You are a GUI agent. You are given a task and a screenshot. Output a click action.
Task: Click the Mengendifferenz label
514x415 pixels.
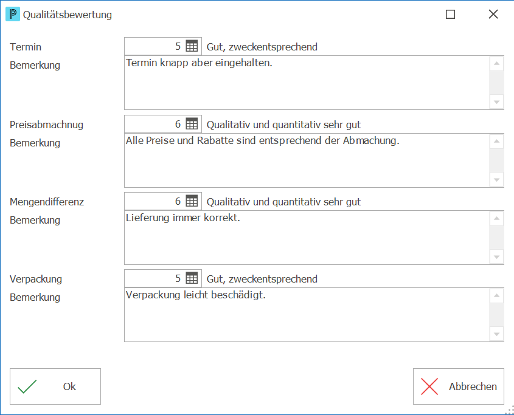(x=47, y=202)
